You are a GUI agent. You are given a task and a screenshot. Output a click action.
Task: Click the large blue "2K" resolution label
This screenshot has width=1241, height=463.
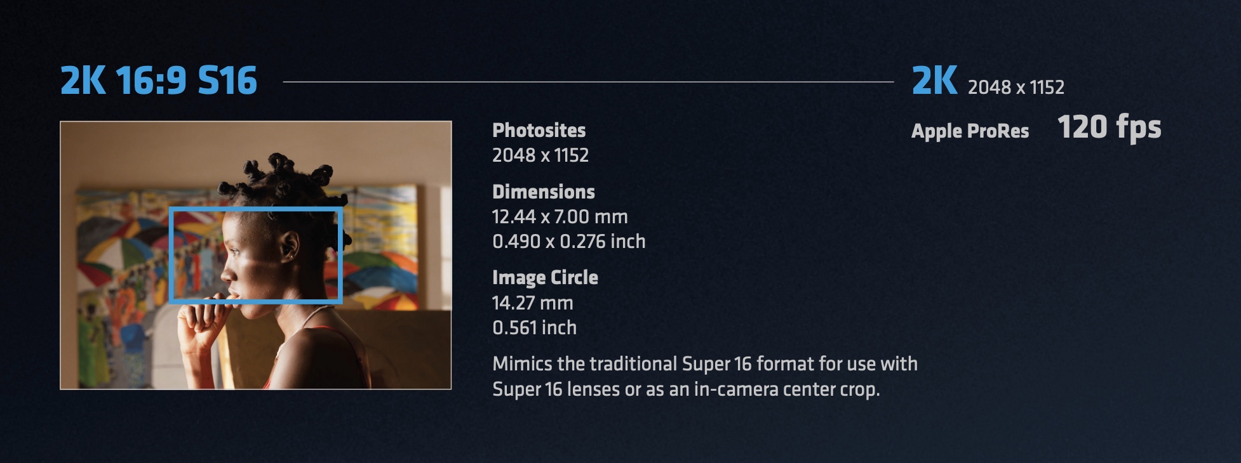pyautogui.click(x=934, y=81)
